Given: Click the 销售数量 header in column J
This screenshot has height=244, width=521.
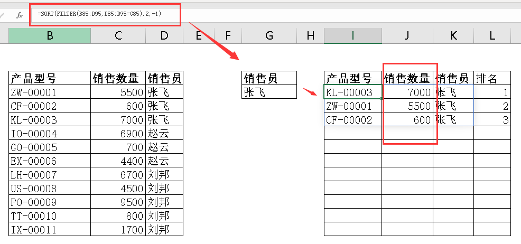Looking at the screenshot, I should coord(407,78).
